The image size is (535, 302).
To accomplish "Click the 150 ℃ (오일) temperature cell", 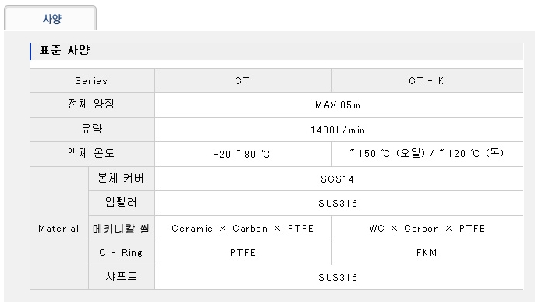I will [x=427, y=154].
